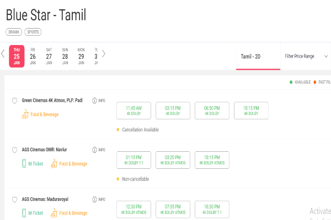
Task: Click Food & Beverage icon for Green Cinemas
Action: [x=24, y=114]
